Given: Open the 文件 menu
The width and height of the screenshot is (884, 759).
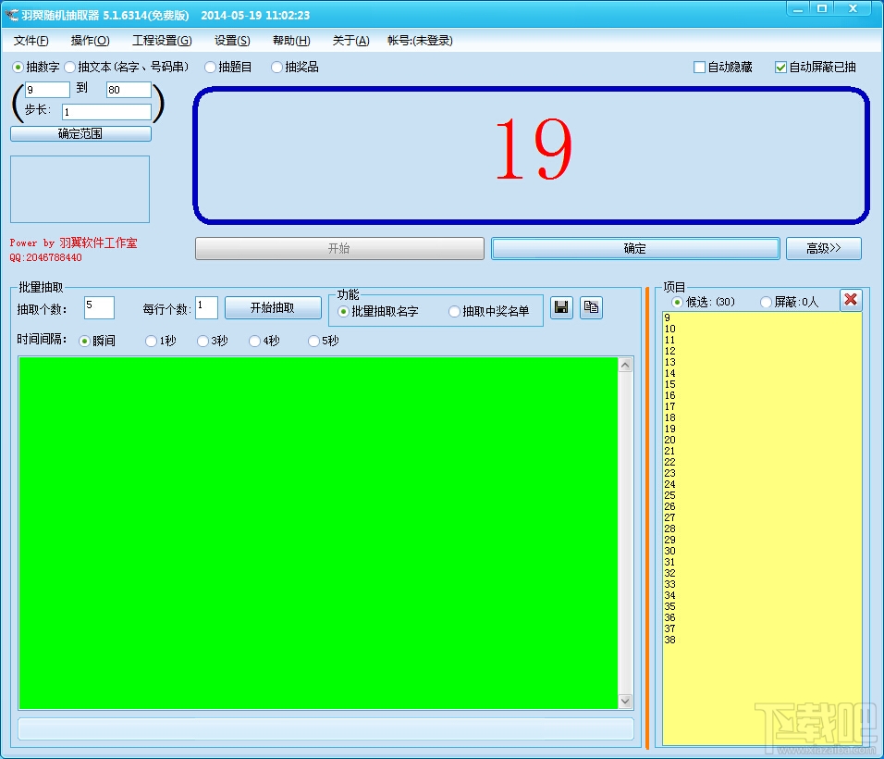Looking at the screenshot, I should coord(31,41).
